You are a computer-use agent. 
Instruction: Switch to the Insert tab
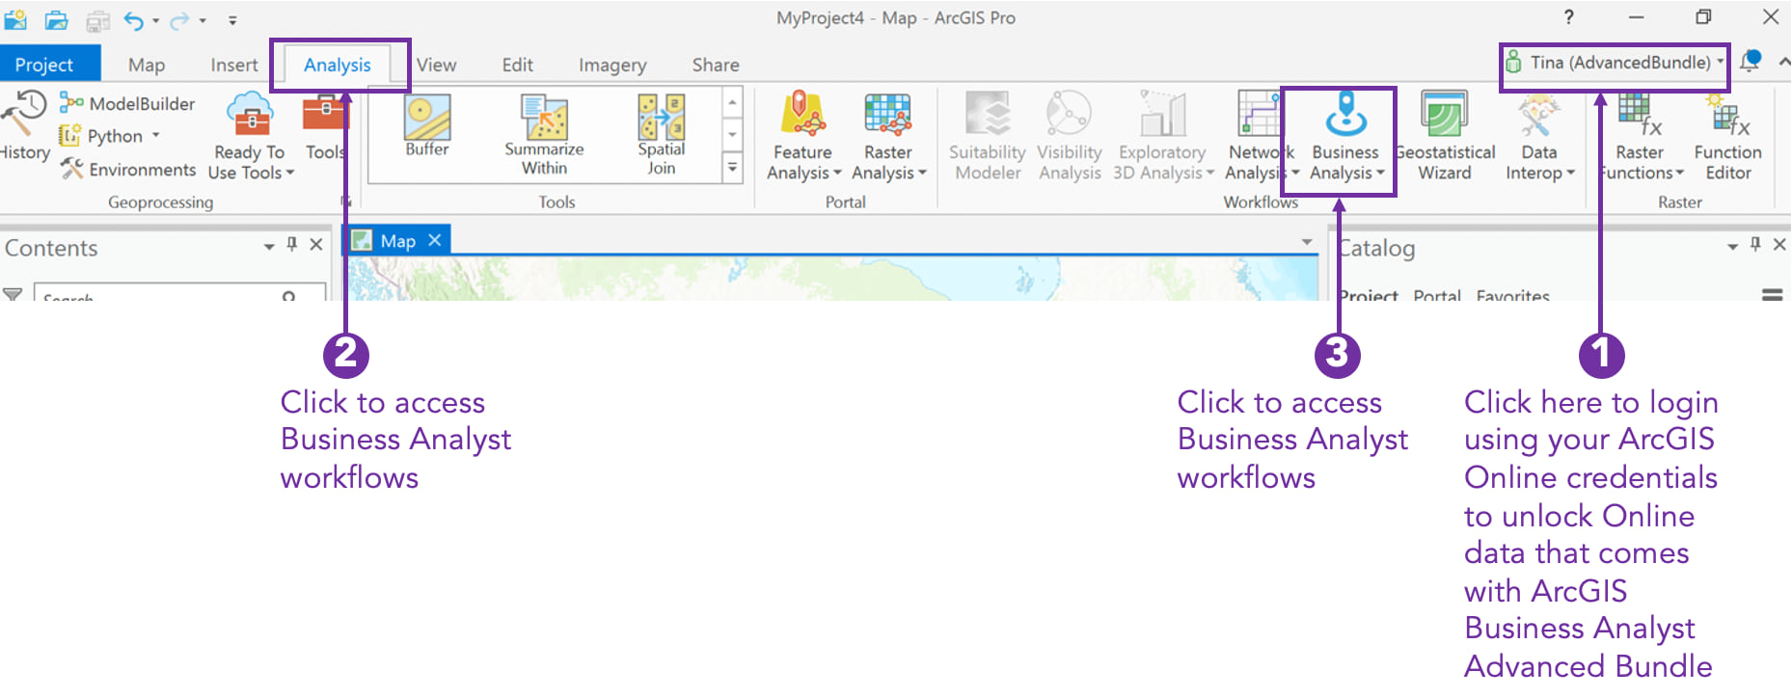point(234,65)
